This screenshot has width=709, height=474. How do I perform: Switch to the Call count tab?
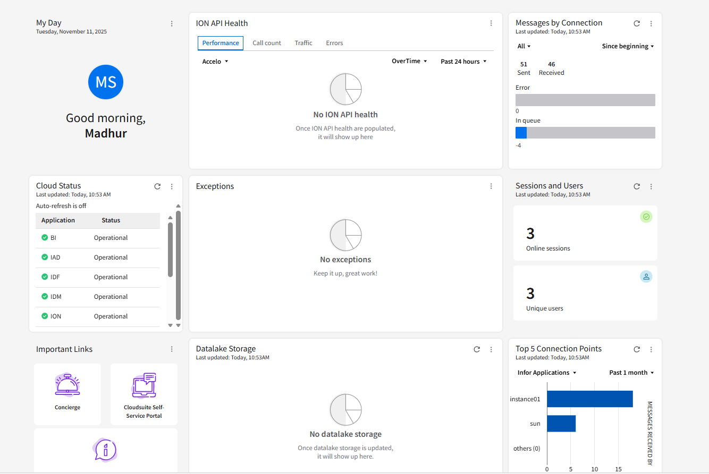(267, 42)
